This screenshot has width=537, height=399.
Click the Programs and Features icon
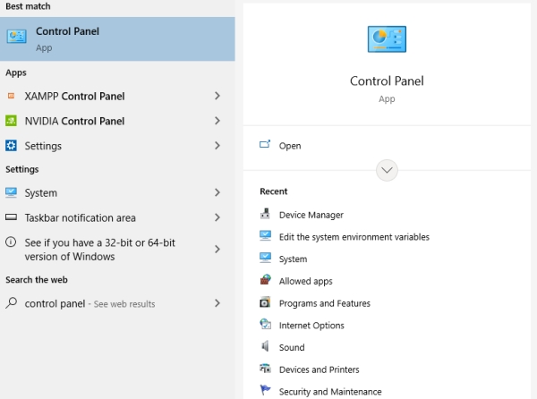tap(265, 302)
